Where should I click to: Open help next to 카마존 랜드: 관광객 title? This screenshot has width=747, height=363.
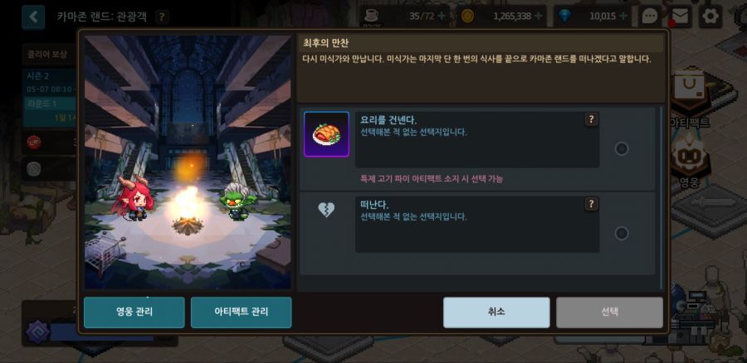coord(162,17)
